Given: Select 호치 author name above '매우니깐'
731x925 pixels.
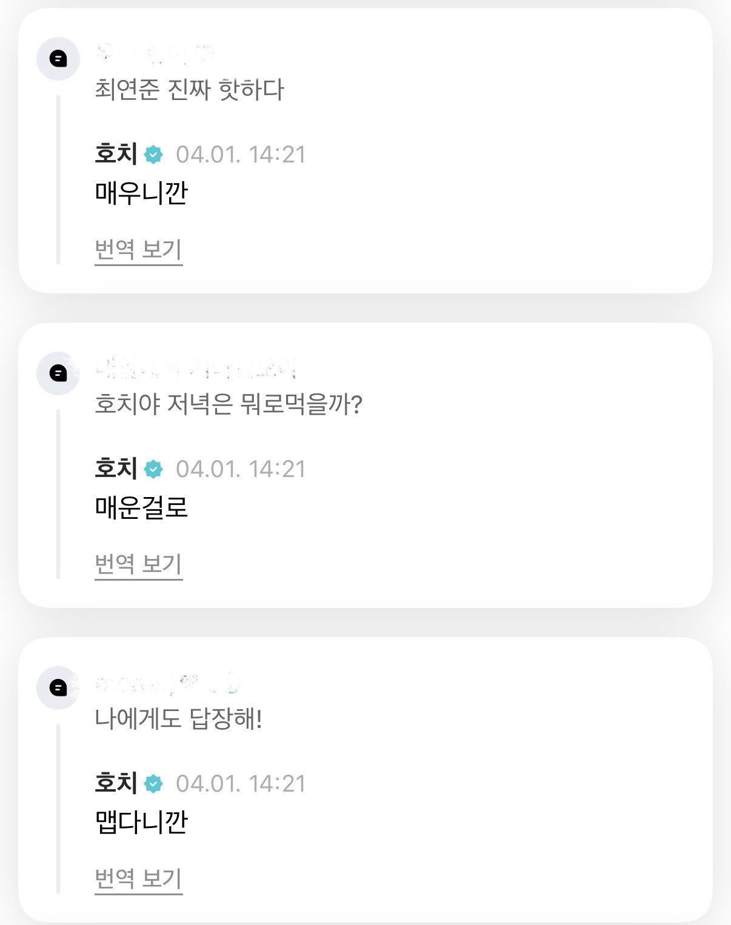Looking at the screenshot, I should click(116, 154).
